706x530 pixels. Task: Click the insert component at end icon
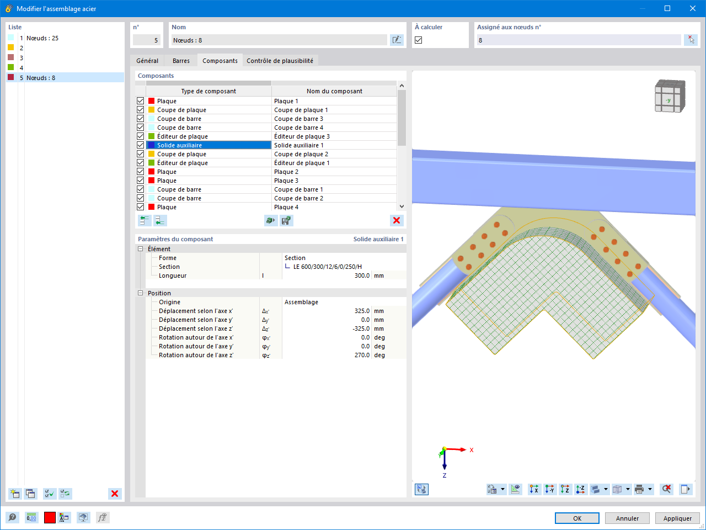160,220
